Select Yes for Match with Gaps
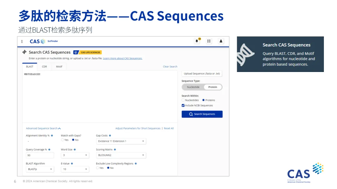This screenshot has height=189, width=337. click(62, 140)
